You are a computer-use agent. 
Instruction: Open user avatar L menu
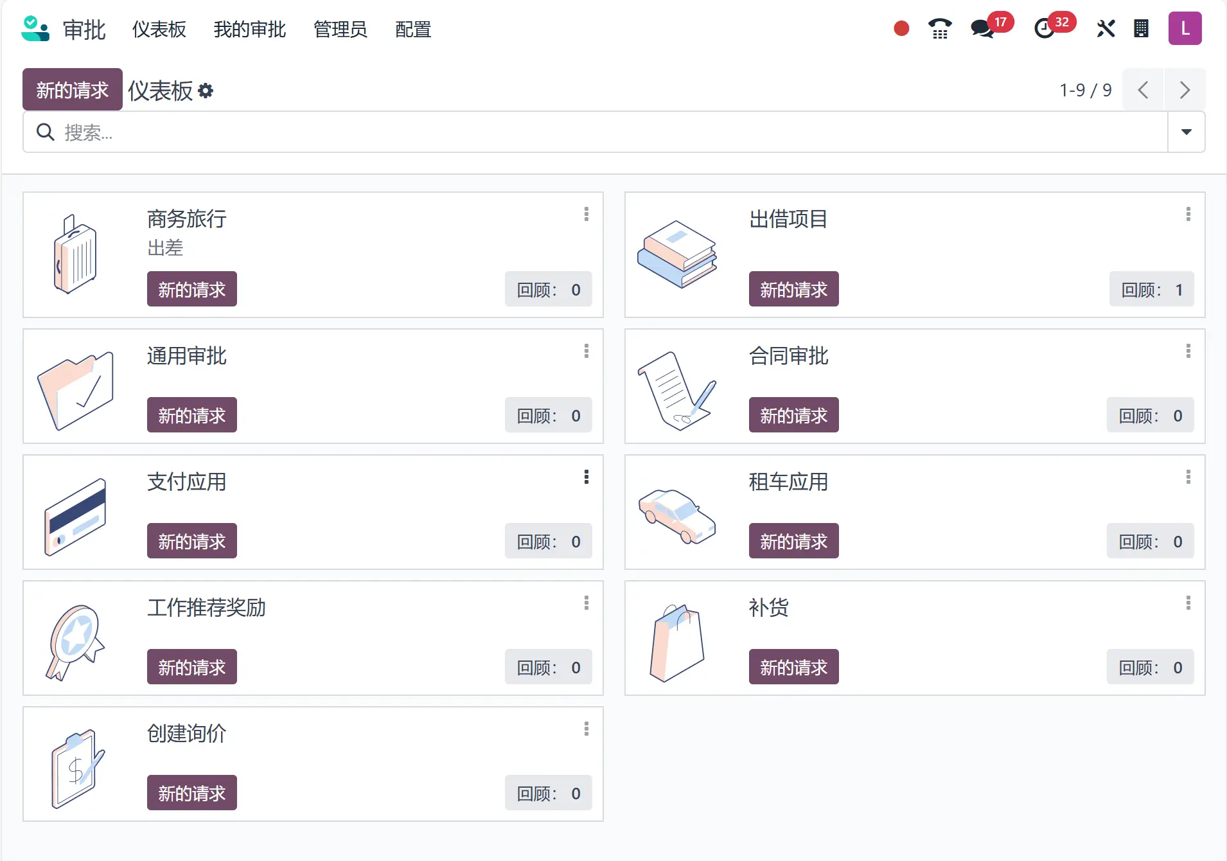1185,28
